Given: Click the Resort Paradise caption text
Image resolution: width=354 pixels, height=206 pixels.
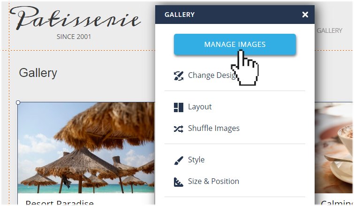Looking at the screenshot, I should pyautogui.click(x=60, y=202).
